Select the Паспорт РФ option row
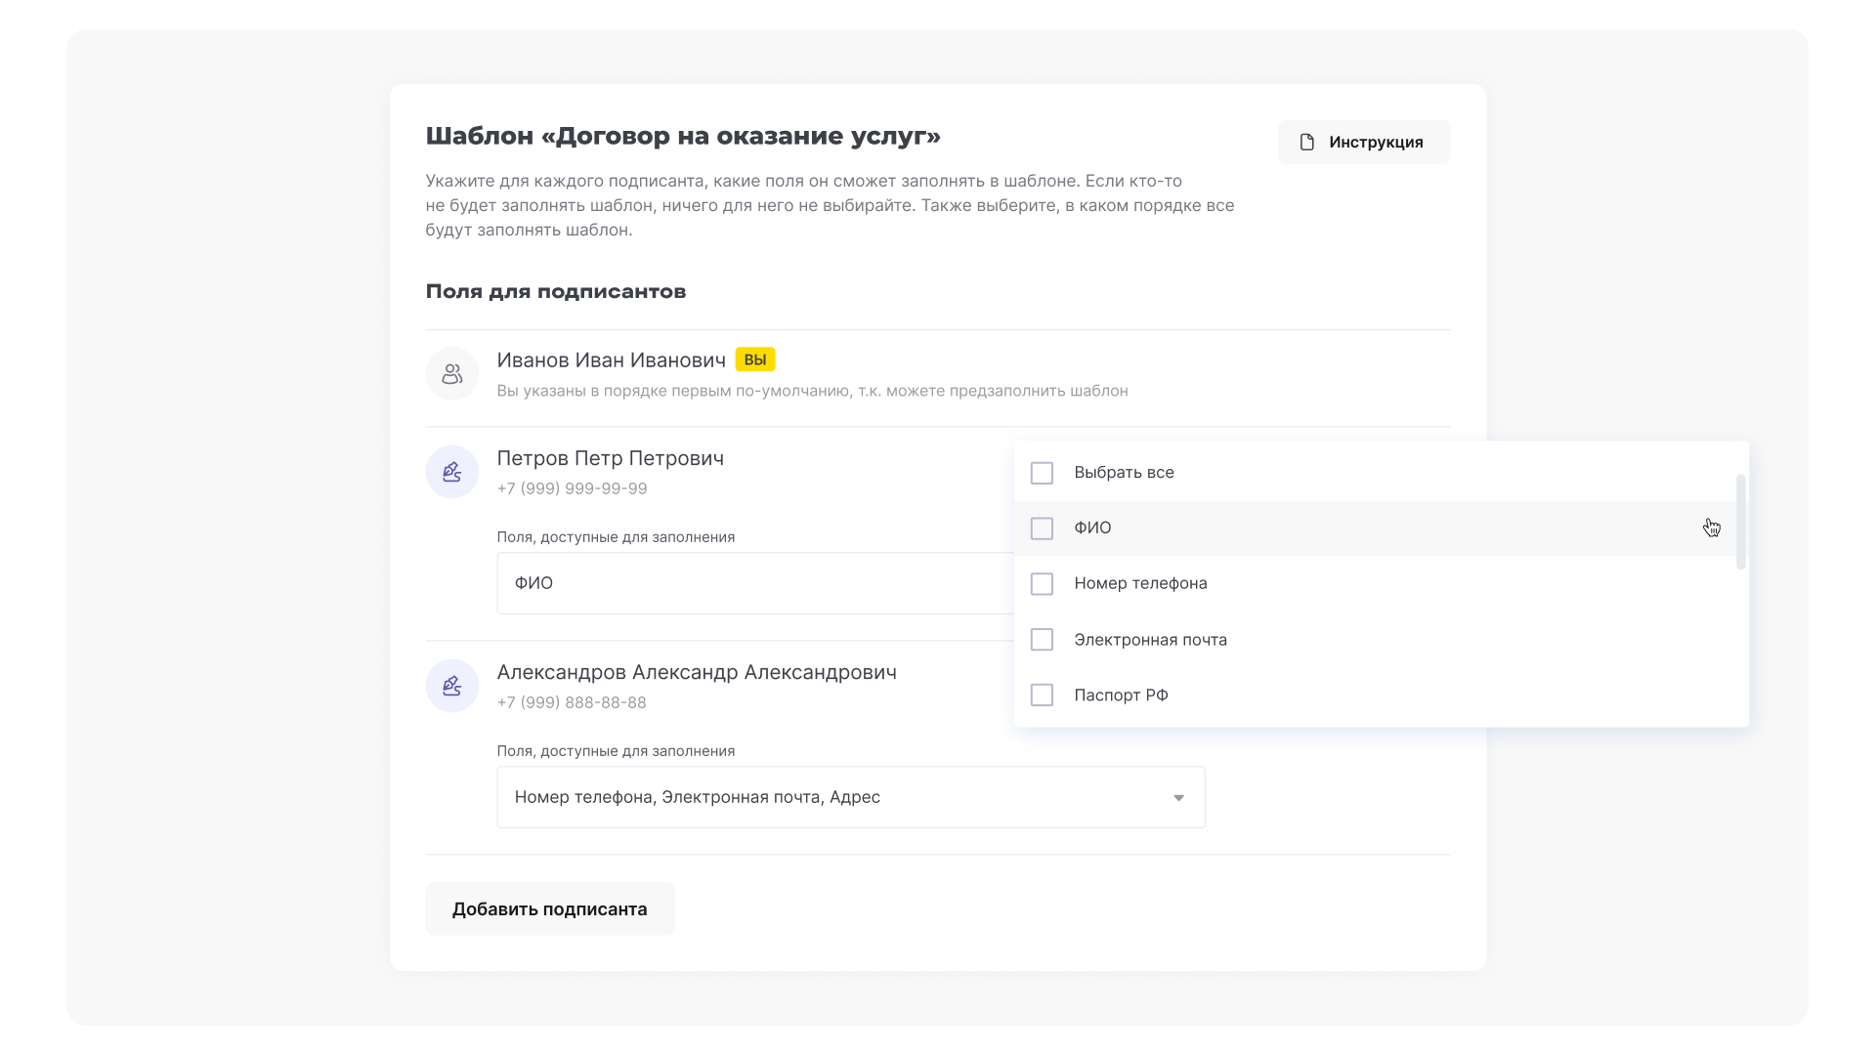Image resolution: width=1876 pixels, height=1055 pixels. 1270,695
